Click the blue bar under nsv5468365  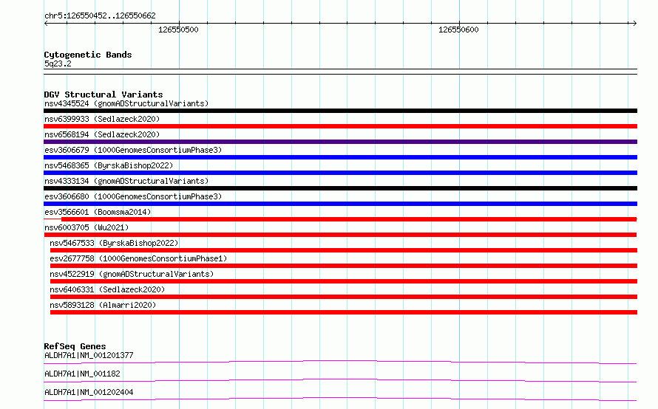340,173
